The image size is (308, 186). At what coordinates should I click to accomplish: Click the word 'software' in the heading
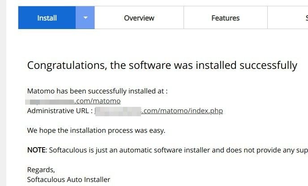pos(150,65)
